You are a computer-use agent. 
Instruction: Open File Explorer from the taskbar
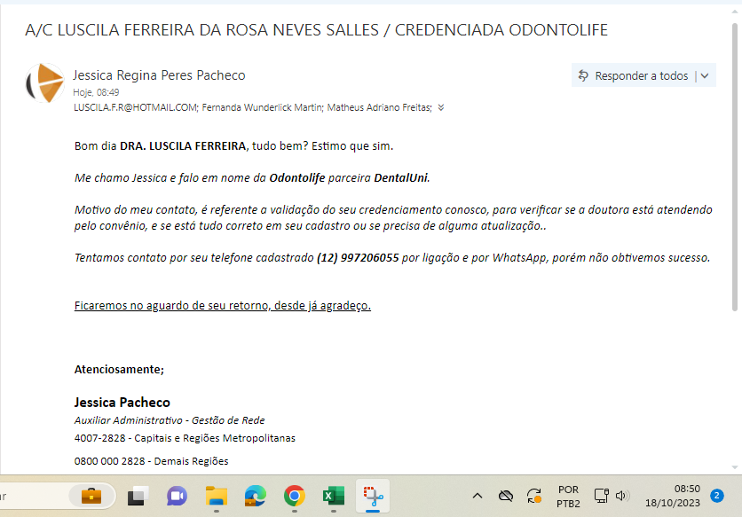[217, 497]
